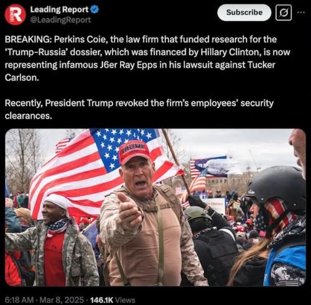
Task: Open the attached rally photo full size
Action: [x=155, y=207]
